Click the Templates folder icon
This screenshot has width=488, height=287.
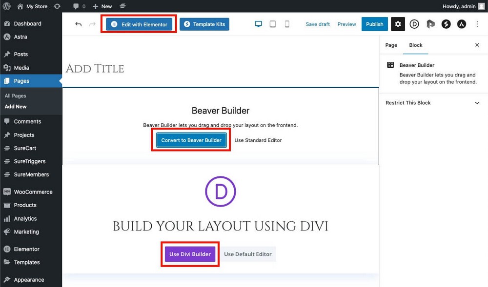[x=7, y=262]
